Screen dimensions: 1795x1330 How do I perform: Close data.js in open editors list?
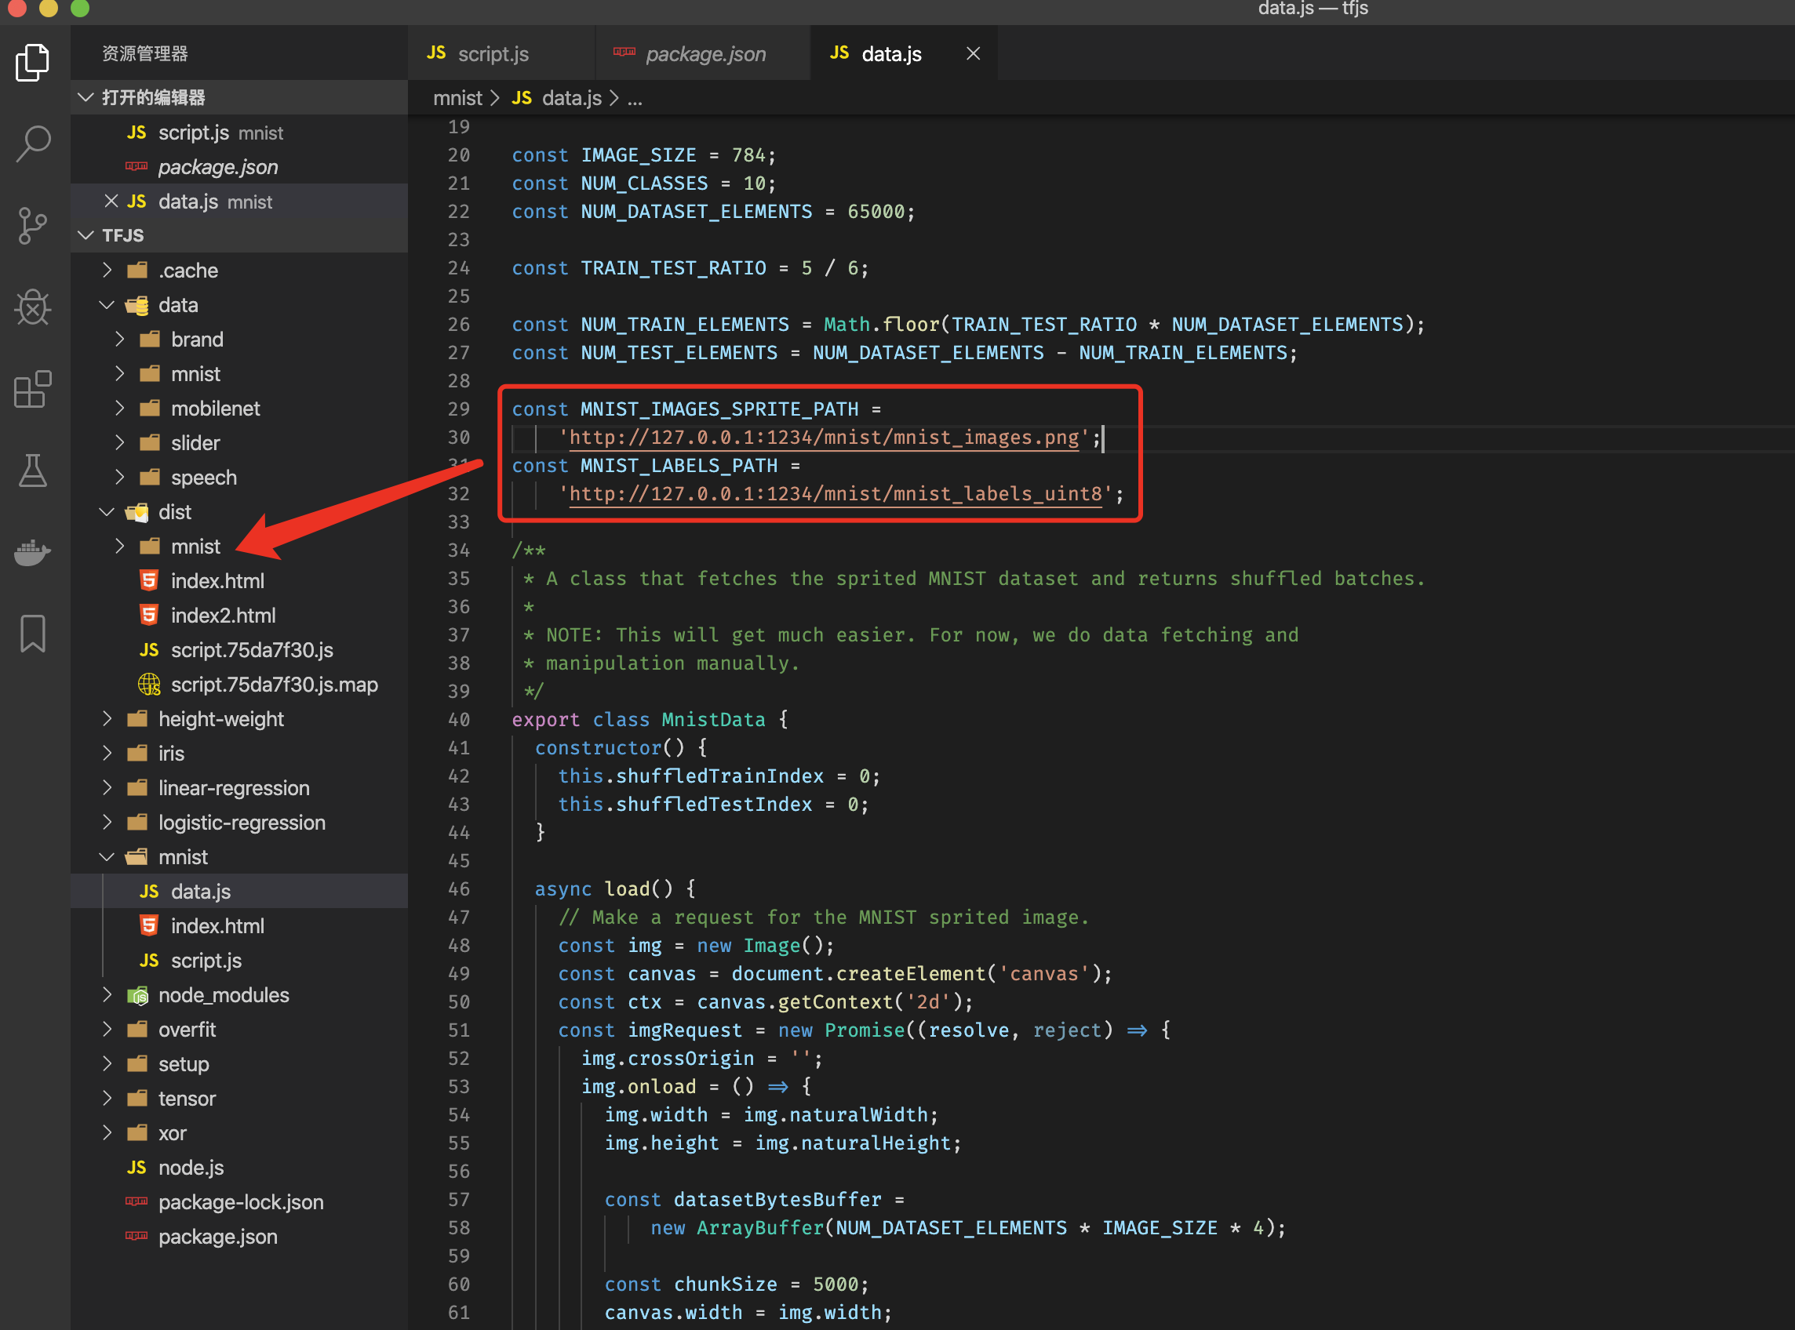tap(111, 202)
